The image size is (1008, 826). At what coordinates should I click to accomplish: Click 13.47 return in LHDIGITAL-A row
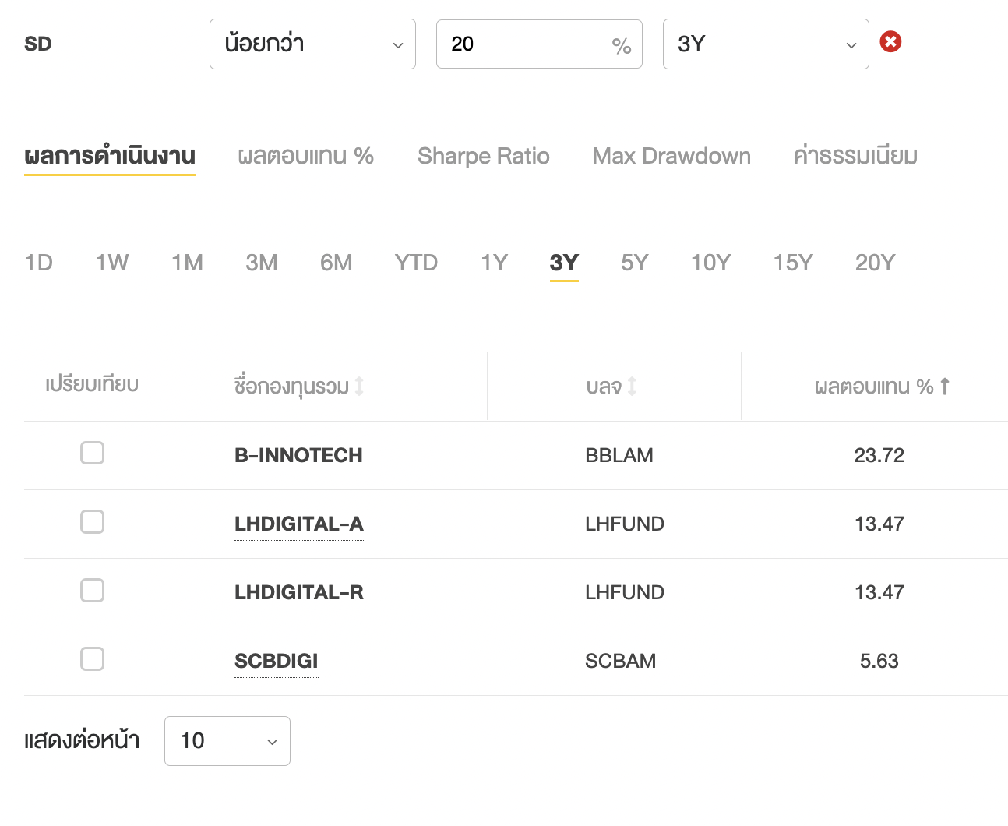pos(879,524)
